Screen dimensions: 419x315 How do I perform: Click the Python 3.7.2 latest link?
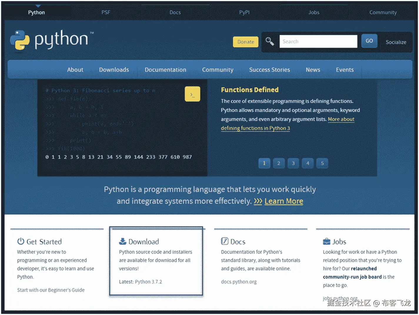click(x=148, y=282)
